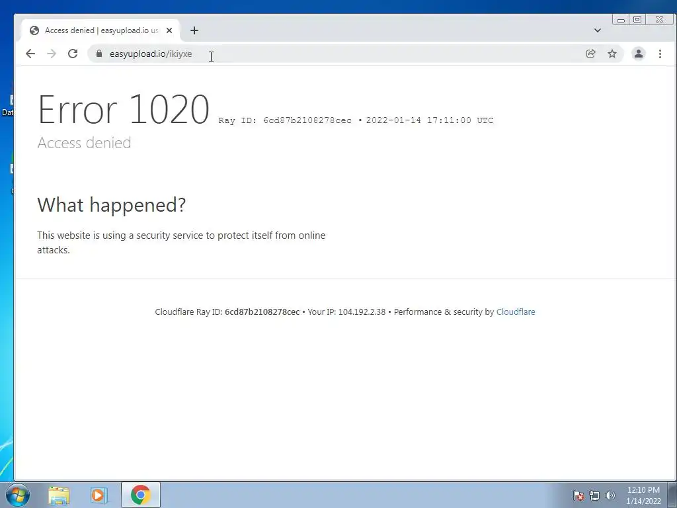Click the address bar URL easyupload.io/ikiyxe
677x508 pixels.
pyautogui.click(x=151, y=54)
